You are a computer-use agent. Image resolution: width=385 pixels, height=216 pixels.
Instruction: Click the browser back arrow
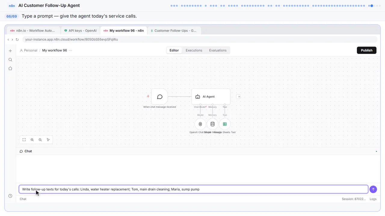8,40
